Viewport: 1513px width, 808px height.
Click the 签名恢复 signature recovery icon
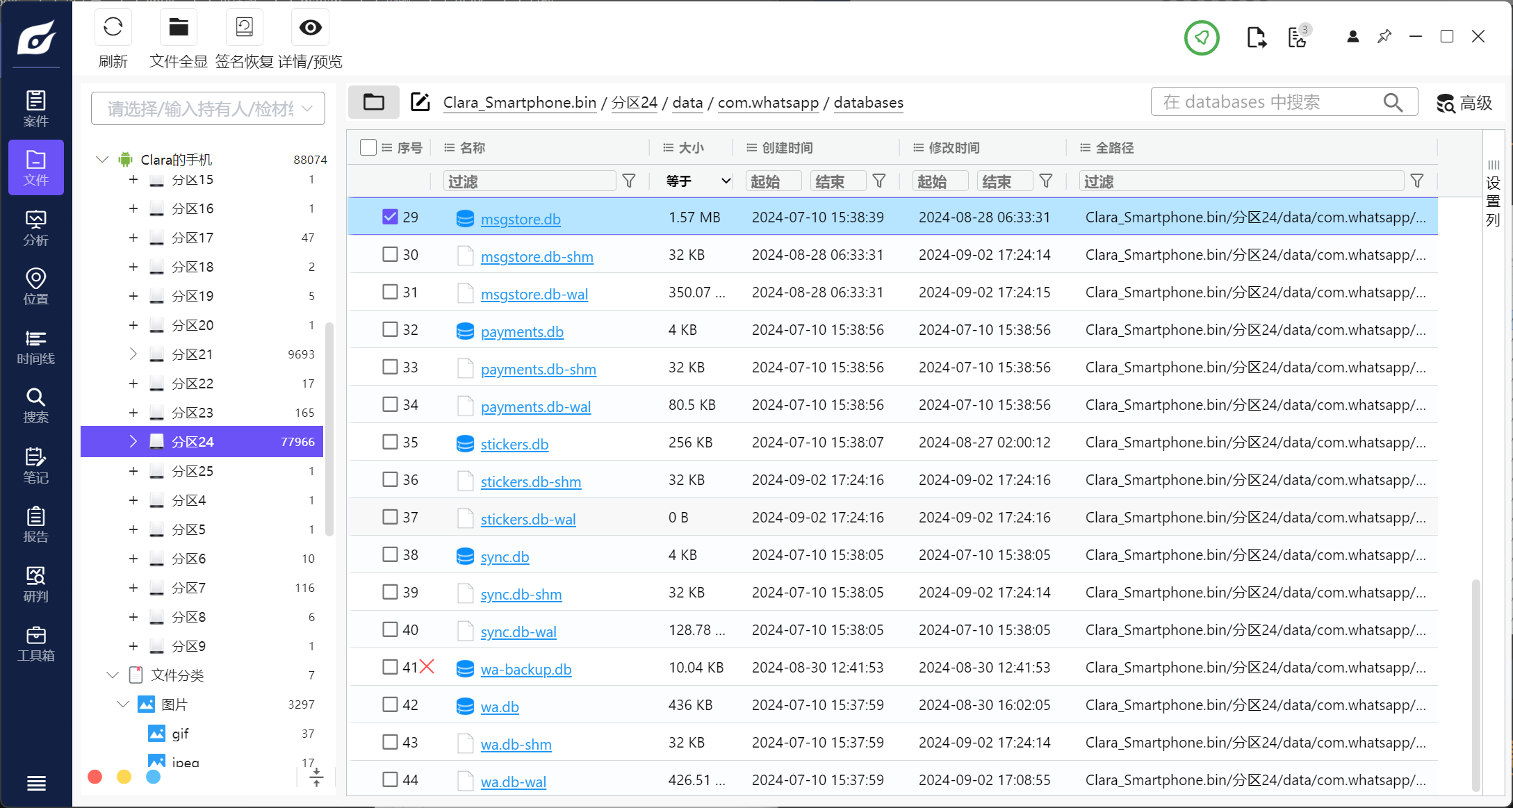click(x=244, y=28)
